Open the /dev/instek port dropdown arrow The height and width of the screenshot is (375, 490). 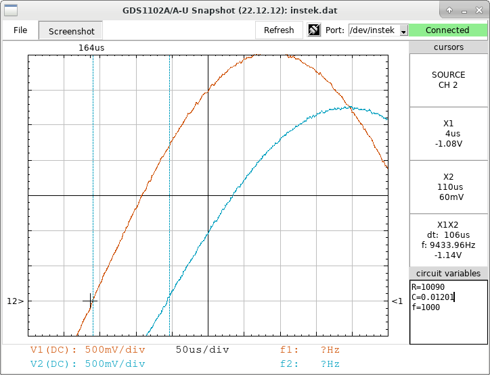(x=403, y=31)
